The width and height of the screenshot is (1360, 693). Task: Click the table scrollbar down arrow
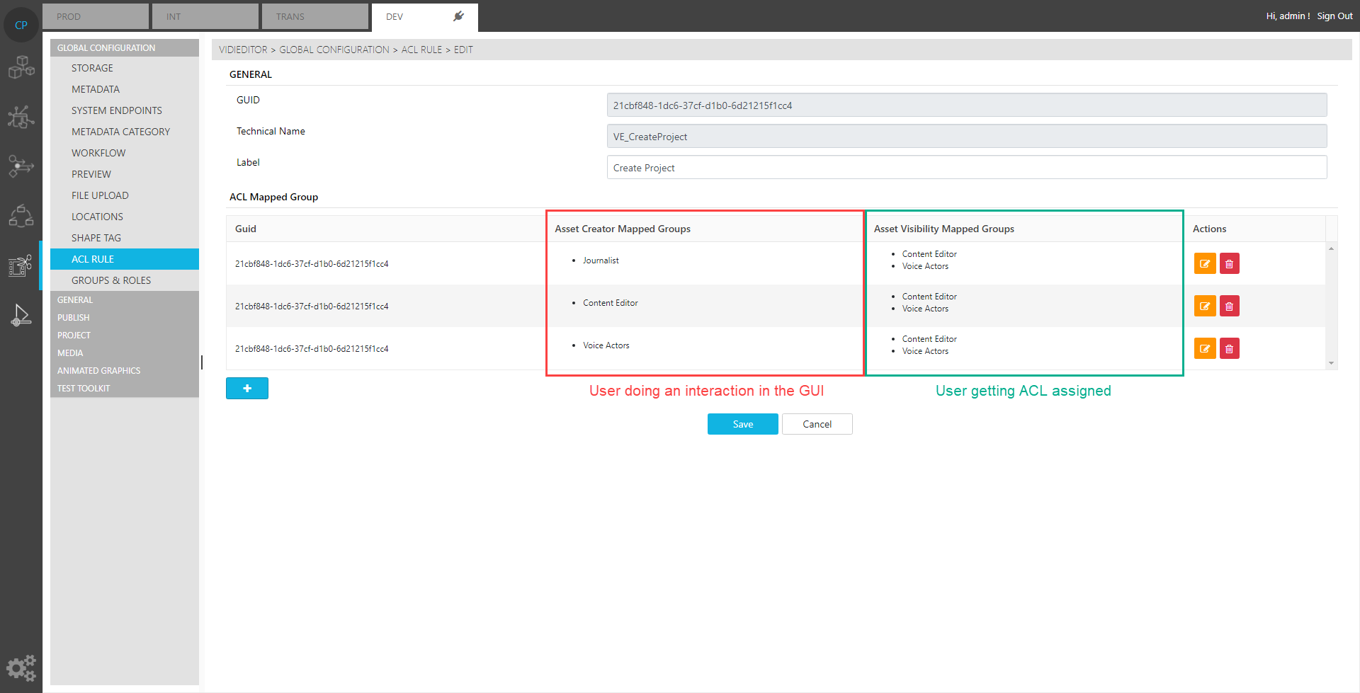click(1331, 363)
